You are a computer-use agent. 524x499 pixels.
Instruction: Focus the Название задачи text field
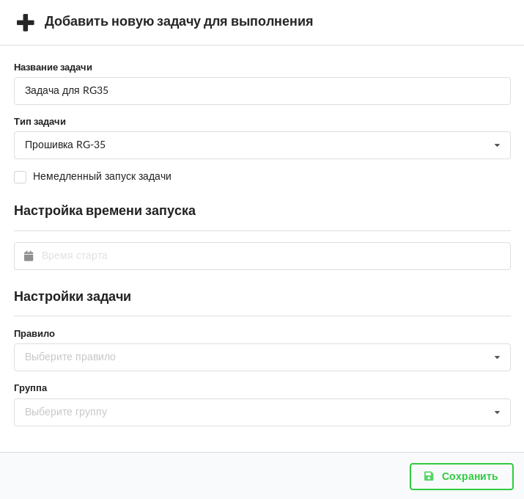click(262, 91)
